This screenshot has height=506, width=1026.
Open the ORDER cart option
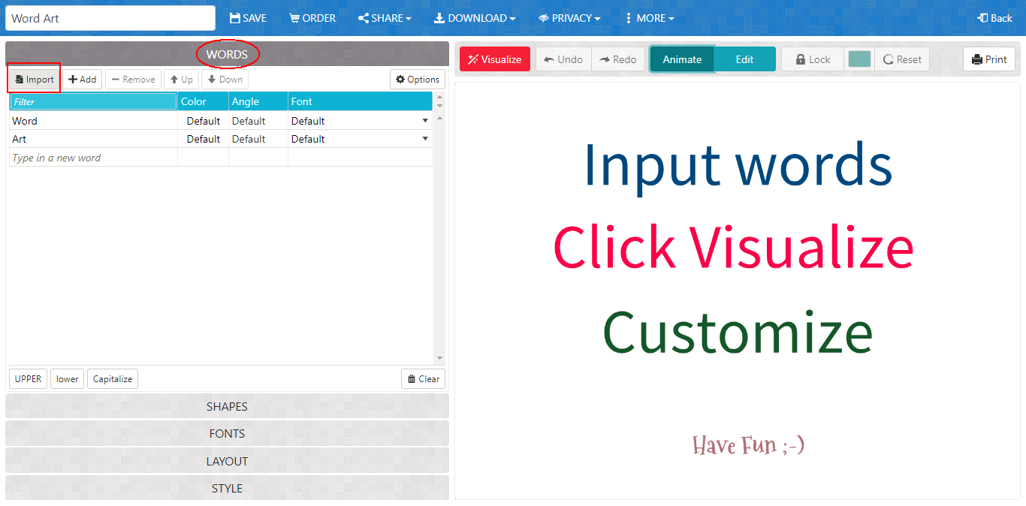coord(312,18)
